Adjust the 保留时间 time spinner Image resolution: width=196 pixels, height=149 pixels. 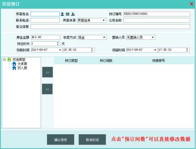click(187, 50)
